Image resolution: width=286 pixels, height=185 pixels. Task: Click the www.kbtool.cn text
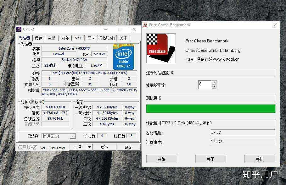pos(226,59)
